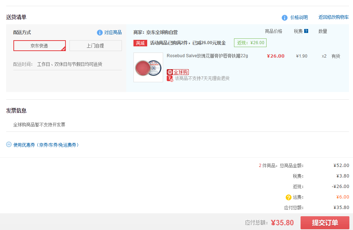Click 全球购商品暂不支持开发票 invoice notice
This screenshot has width=353, height=230.
[39, 125]
